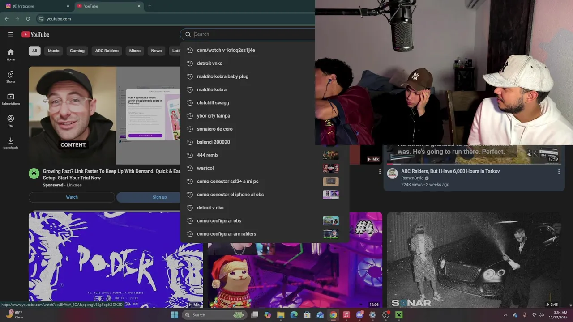Select the News filter chip

pyautogui.click(x=156, y=51)
